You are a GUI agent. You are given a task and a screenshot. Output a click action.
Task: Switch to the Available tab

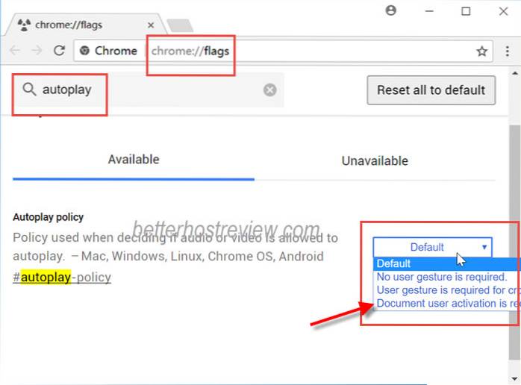(134, 160)
